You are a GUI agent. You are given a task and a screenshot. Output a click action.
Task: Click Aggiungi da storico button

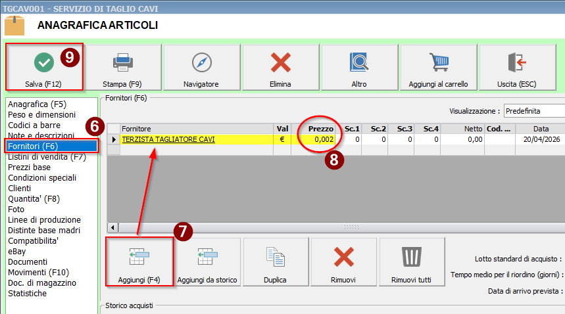(207, 263)
